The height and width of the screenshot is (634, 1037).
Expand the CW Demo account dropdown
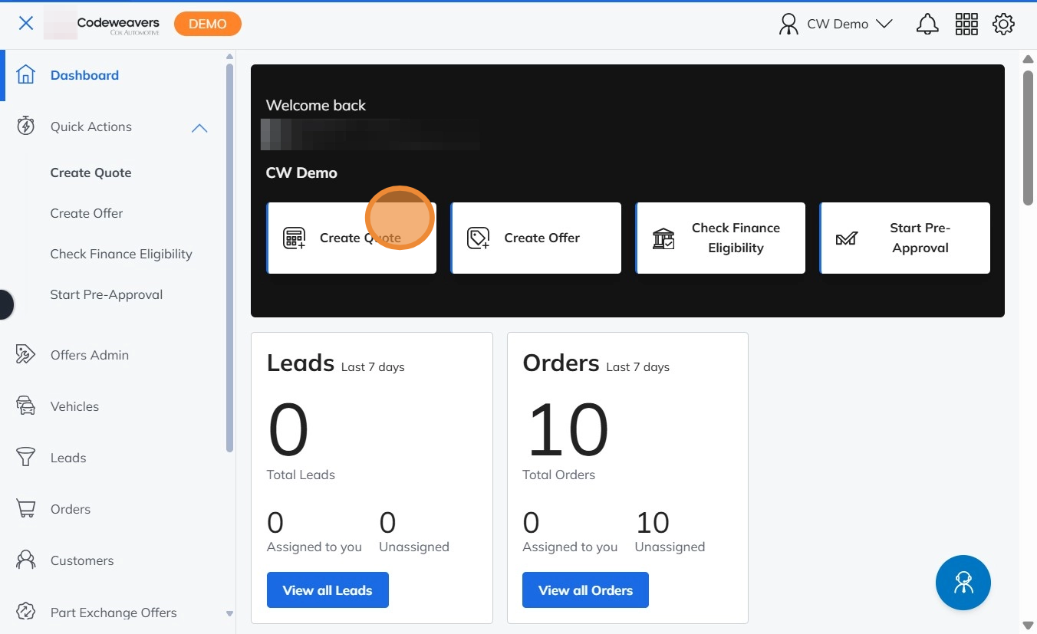[884, 24]
